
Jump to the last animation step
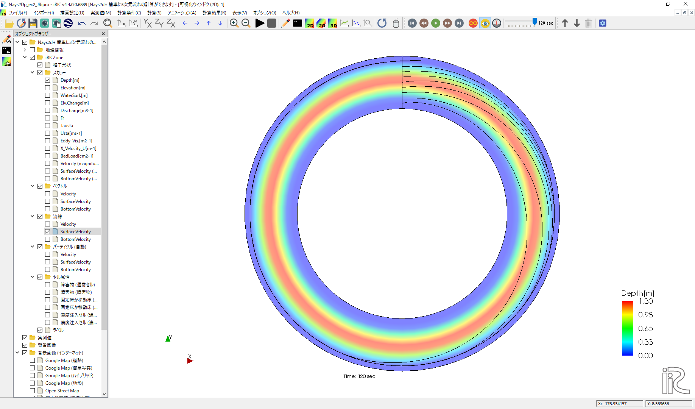pos(459,23)
